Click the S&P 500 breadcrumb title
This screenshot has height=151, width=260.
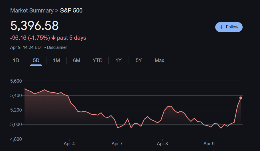71,11
